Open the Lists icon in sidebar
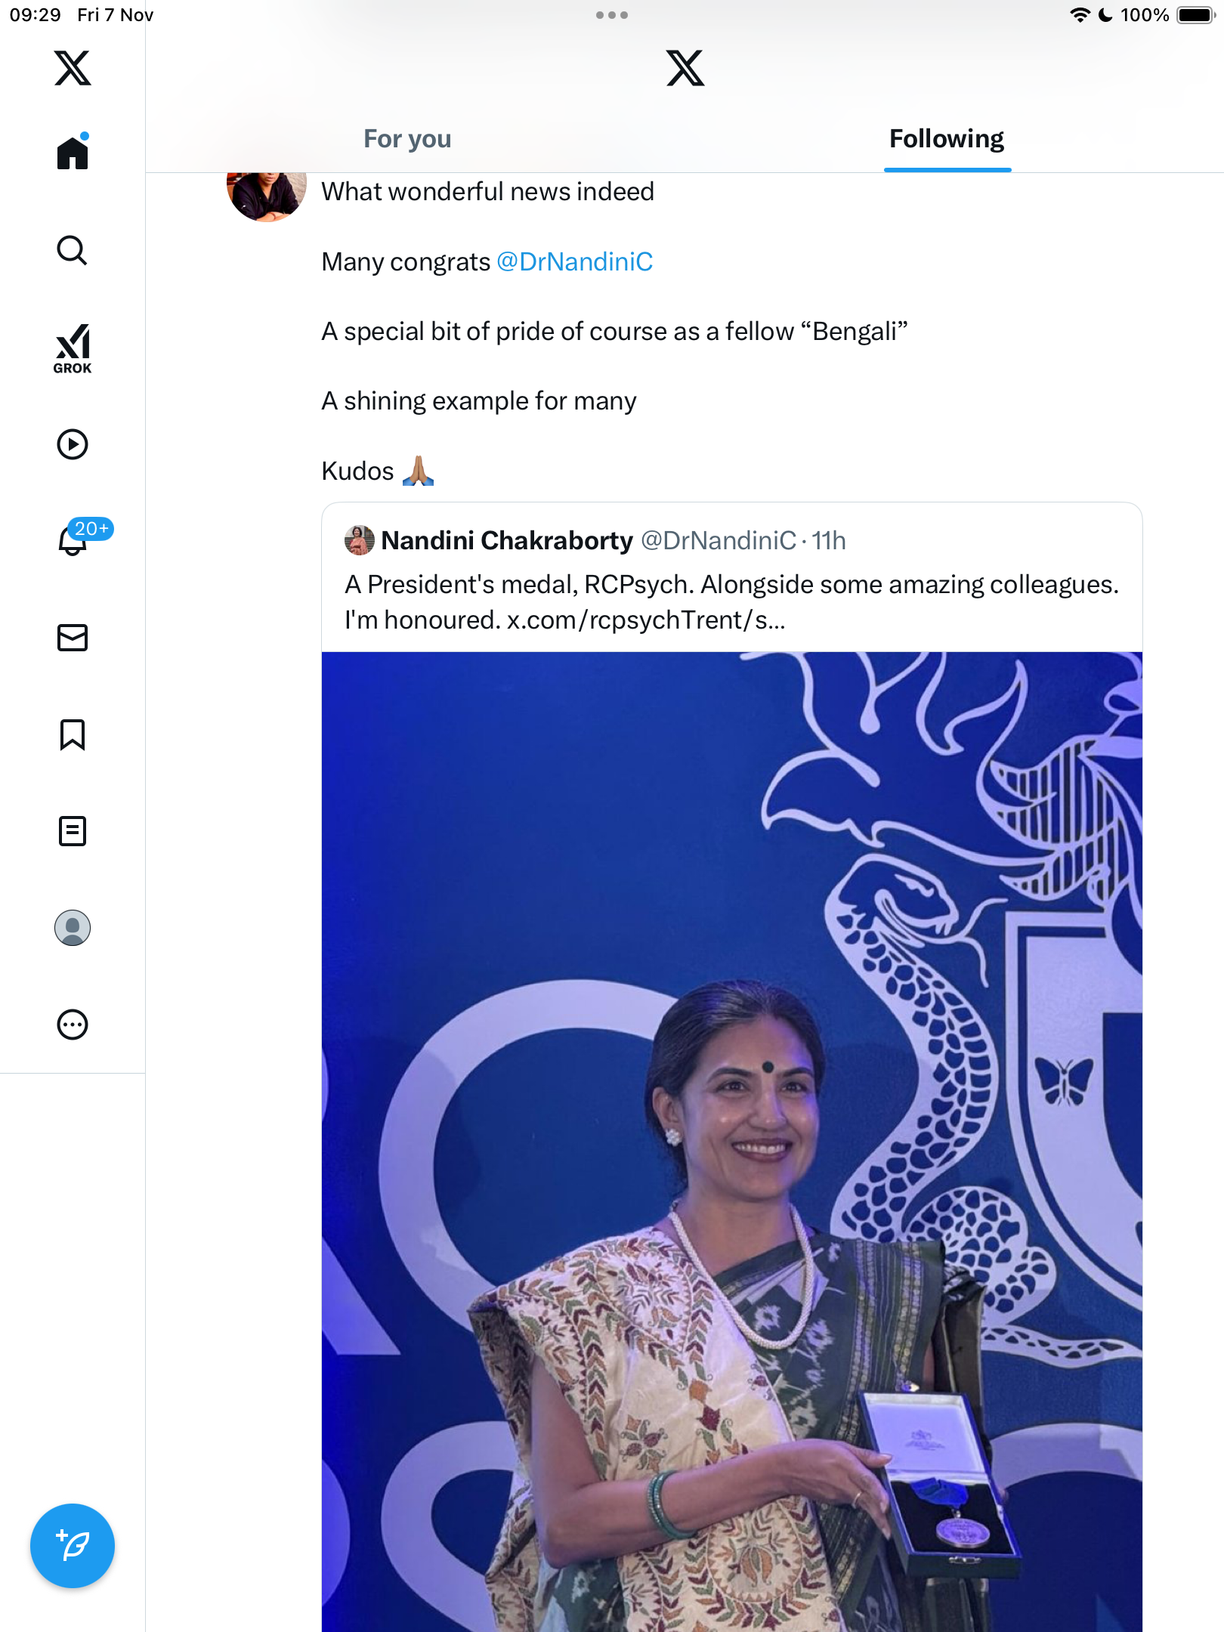This screenshot has width=1224, height=1632. click(73, 831)
